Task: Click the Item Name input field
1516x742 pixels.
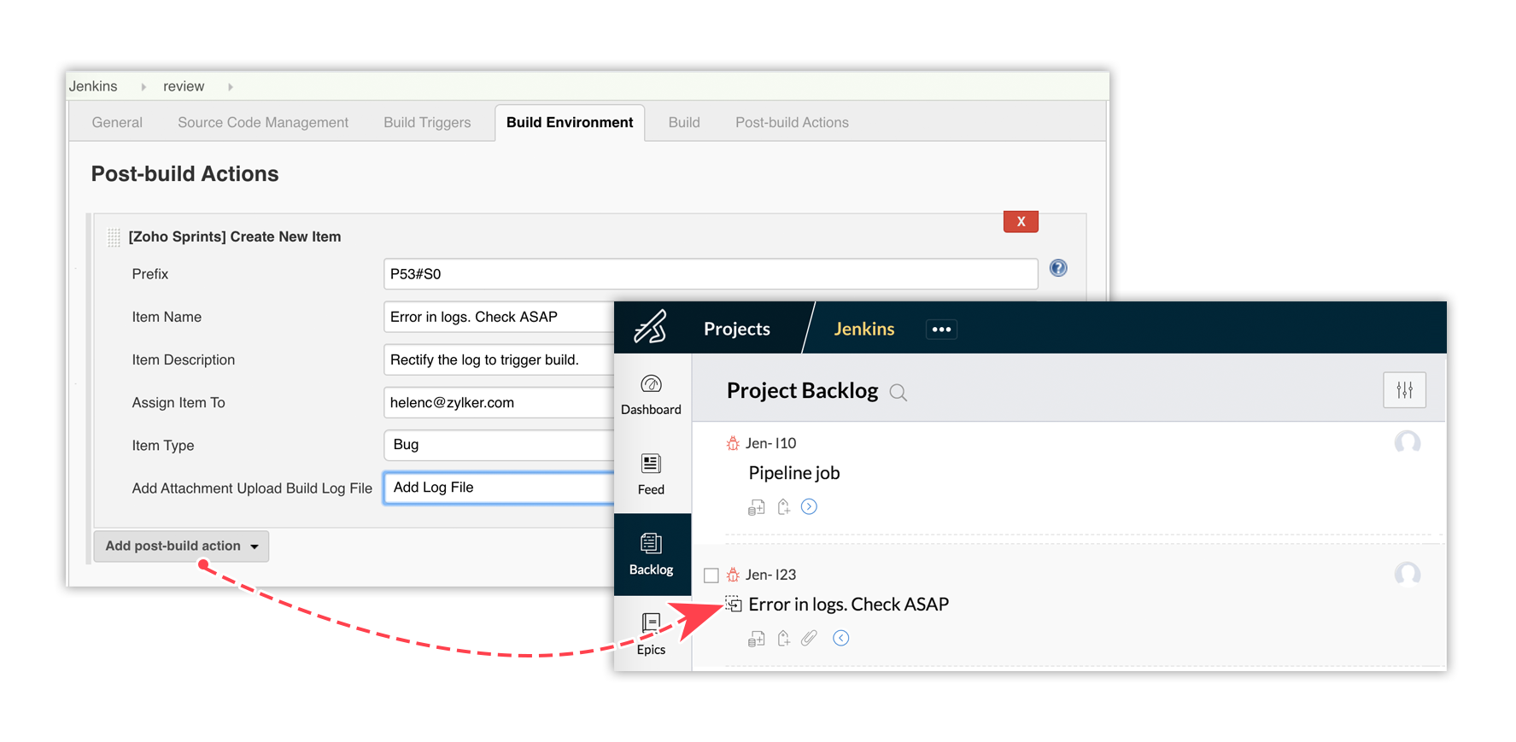Action: [x=499, y=317]
